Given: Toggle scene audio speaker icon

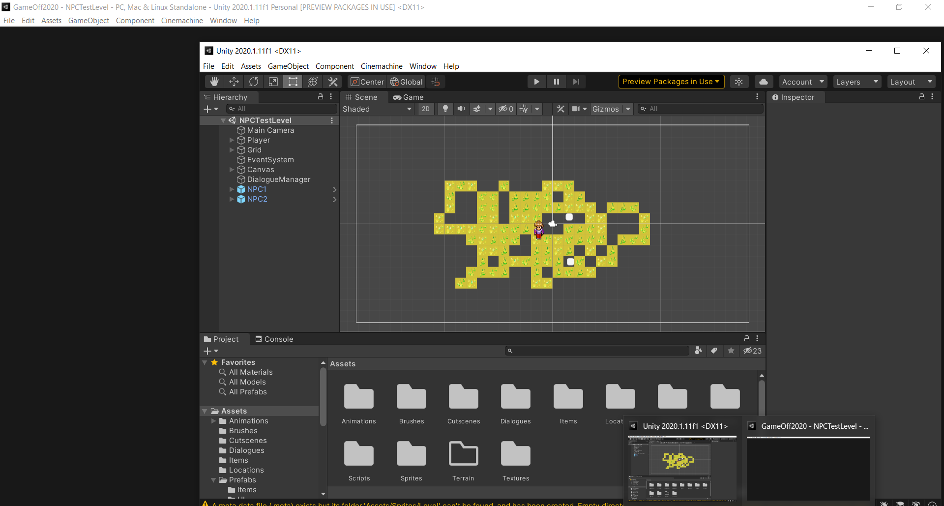Looking at the screenshot, I should pos(461,109).
